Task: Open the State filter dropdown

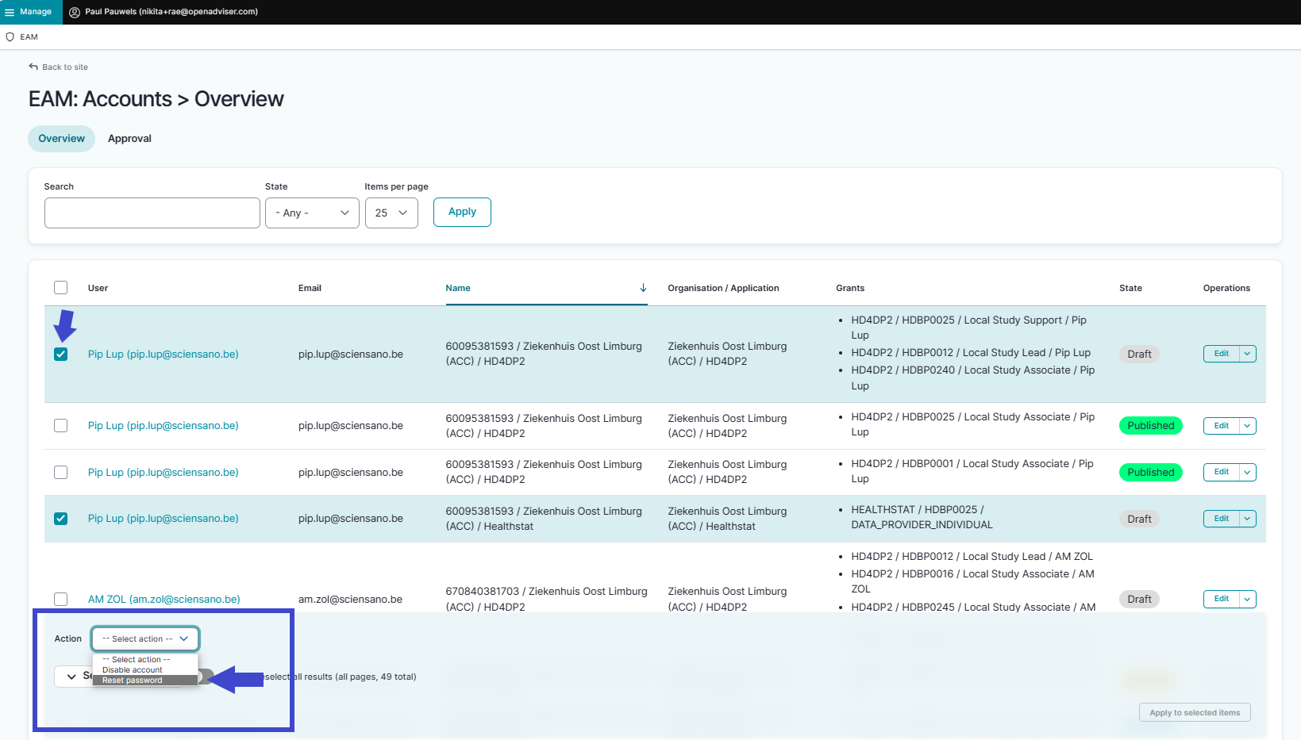Action: 312,213
